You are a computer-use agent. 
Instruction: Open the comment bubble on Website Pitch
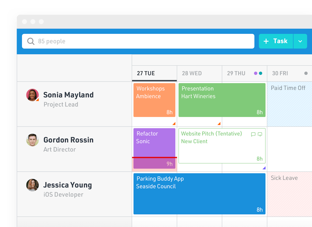point(253,134)
